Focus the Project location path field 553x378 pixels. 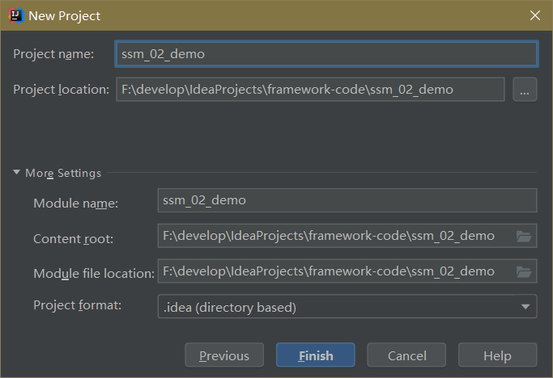coord(310,90)
